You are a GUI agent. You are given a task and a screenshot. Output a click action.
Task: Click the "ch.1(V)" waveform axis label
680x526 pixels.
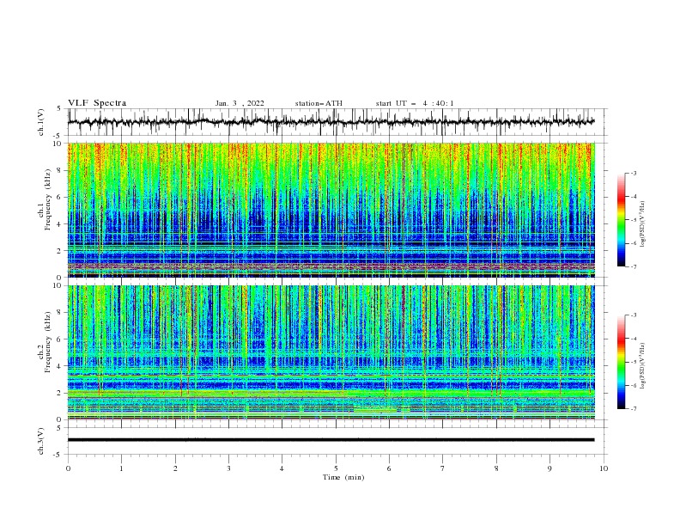[x=41, y=122]
